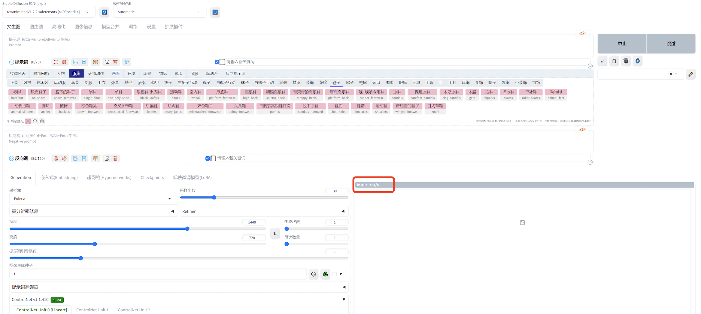Click the eraser icon next to 标签颜色

click(42, 121)
